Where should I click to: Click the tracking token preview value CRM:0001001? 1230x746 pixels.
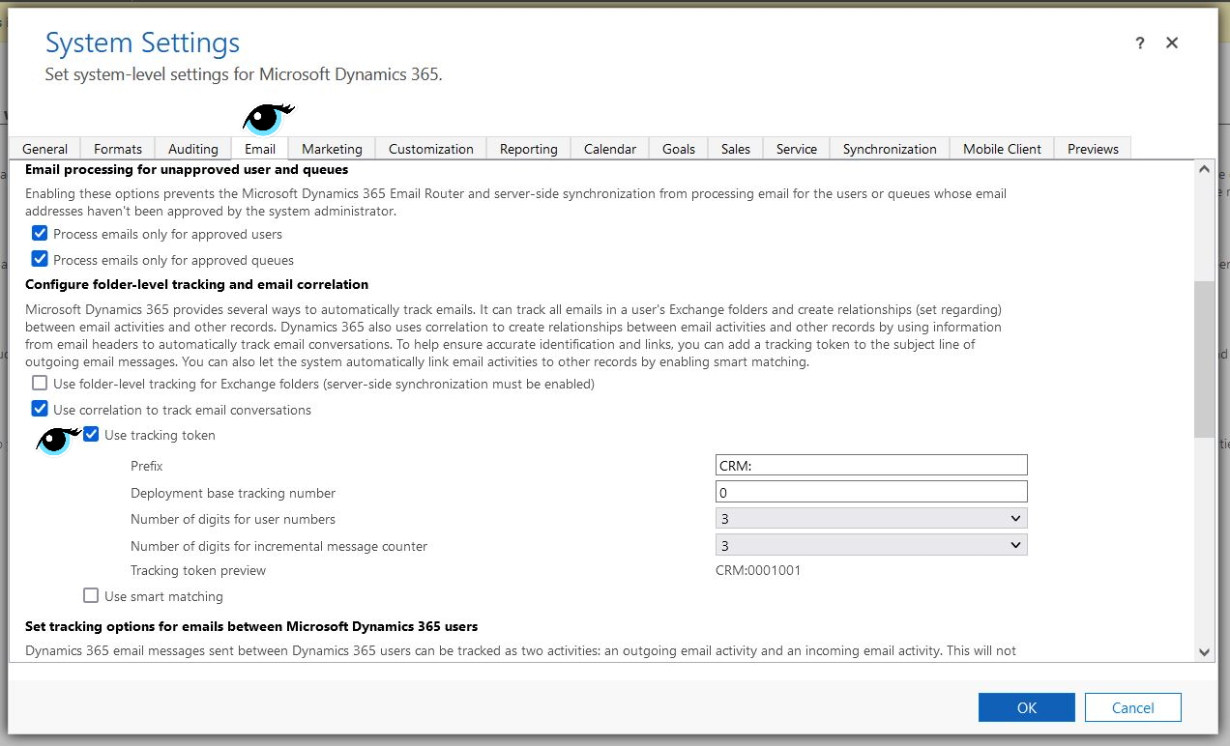click(x=758, y=570)
